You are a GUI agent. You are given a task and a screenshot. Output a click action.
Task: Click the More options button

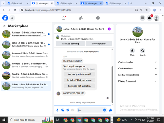coord(99,44)
